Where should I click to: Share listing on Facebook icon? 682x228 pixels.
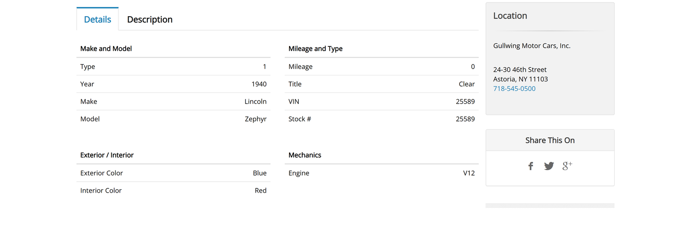click(531, 166)
